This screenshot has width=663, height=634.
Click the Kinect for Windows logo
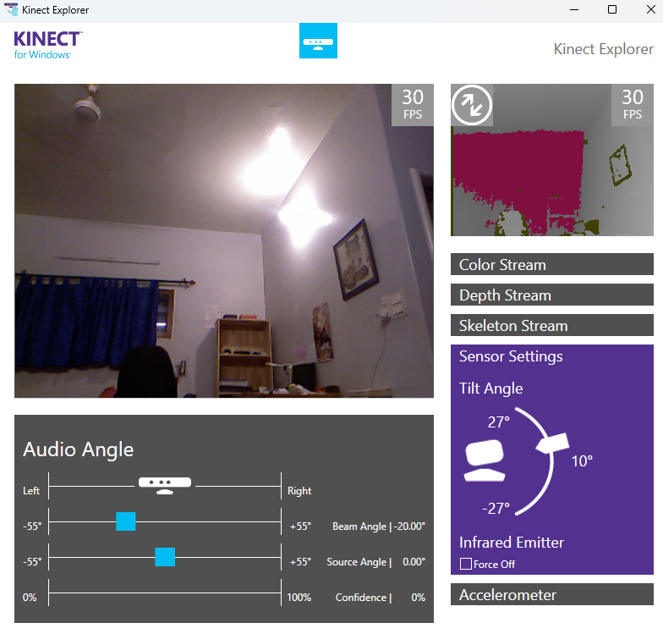pos(48,44)
